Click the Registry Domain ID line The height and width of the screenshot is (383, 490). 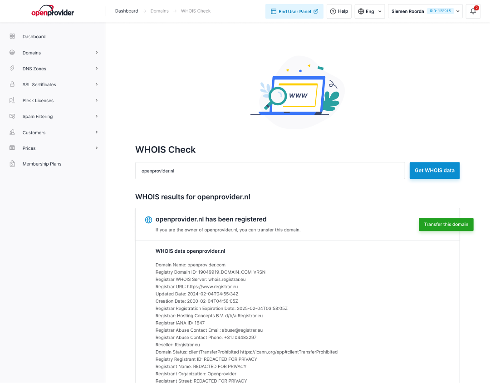pyautogui.click(x=211, y=272)
